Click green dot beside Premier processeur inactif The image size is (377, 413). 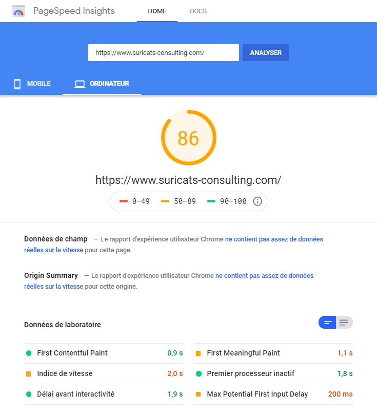(x=199, y=374)
